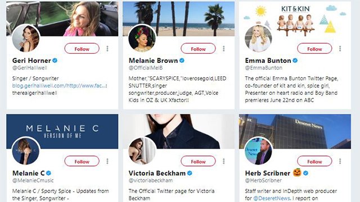Open the Melanie C header banner image
This screenshot has height=202, width=360.
coord(62,131)
